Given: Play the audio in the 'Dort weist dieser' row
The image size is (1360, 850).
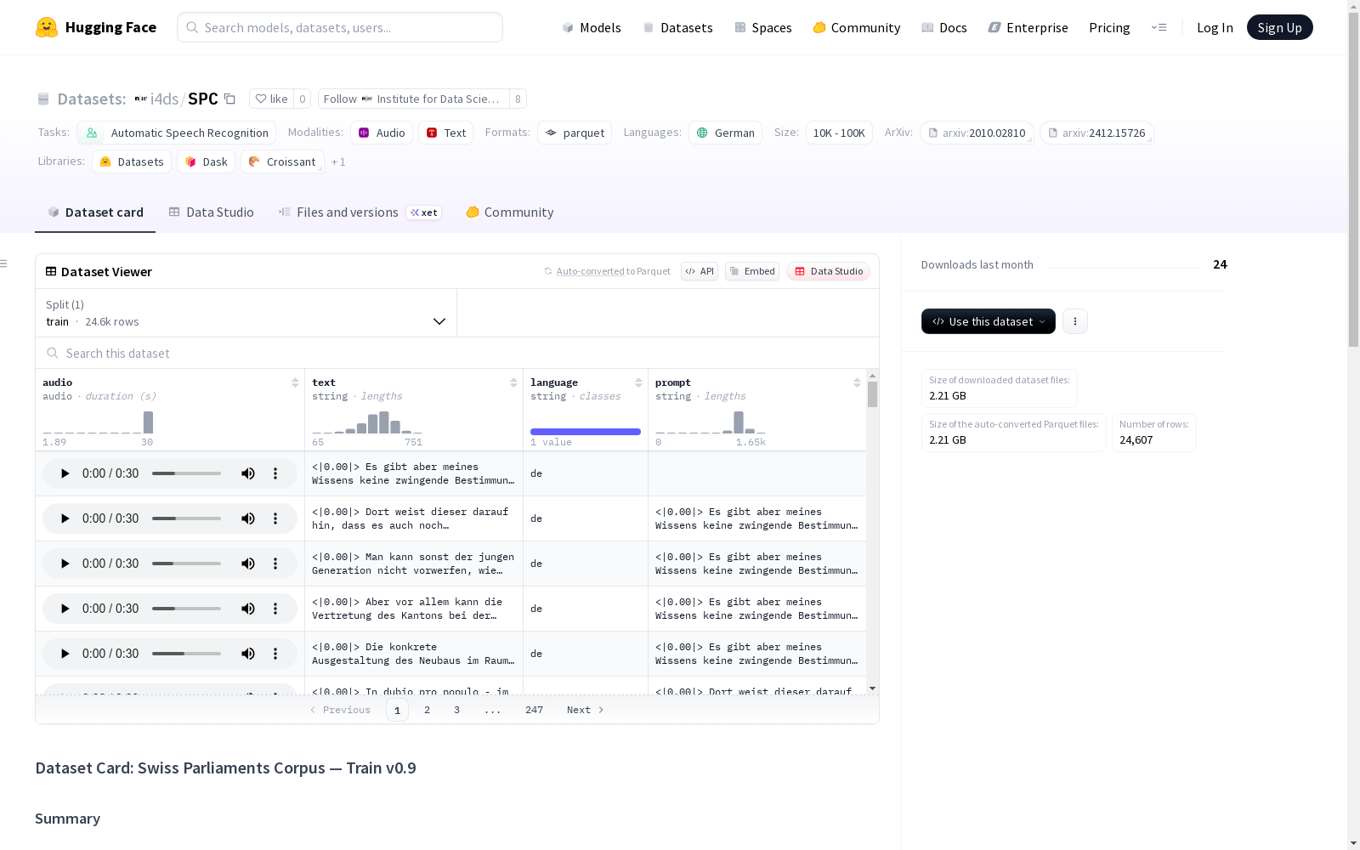Looking at the screenshot, I should tap(65, 518).
